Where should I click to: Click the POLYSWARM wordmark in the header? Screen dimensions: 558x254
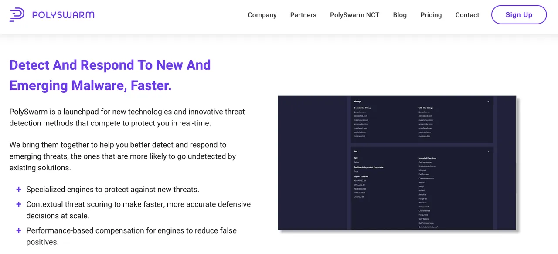pos(63,15)
